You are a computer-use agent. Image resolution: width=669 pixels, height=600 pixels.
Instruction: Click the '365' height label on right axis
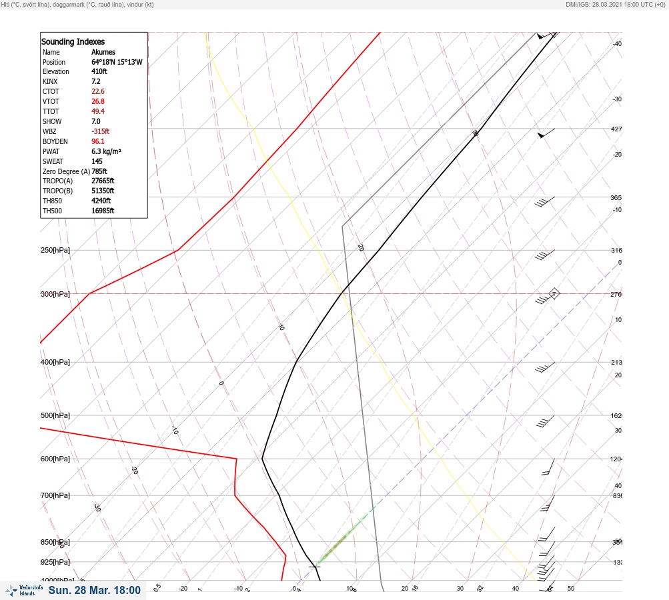click(x=616, y=198)
